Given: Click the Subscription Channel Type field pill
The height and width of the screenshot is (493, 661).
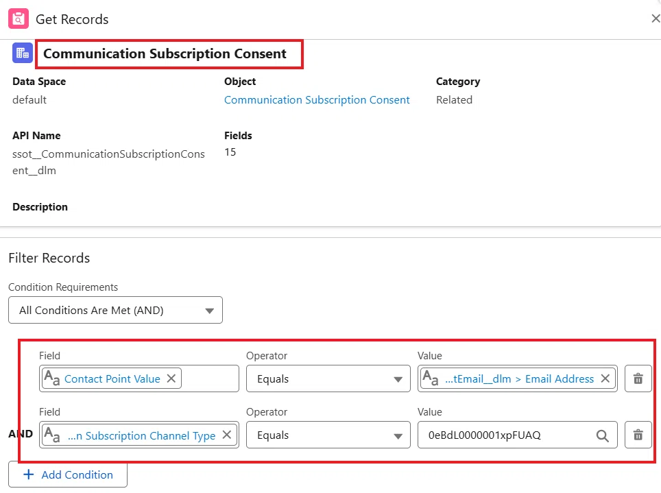Looking at the screenshot, I should (x=139, y=435).
